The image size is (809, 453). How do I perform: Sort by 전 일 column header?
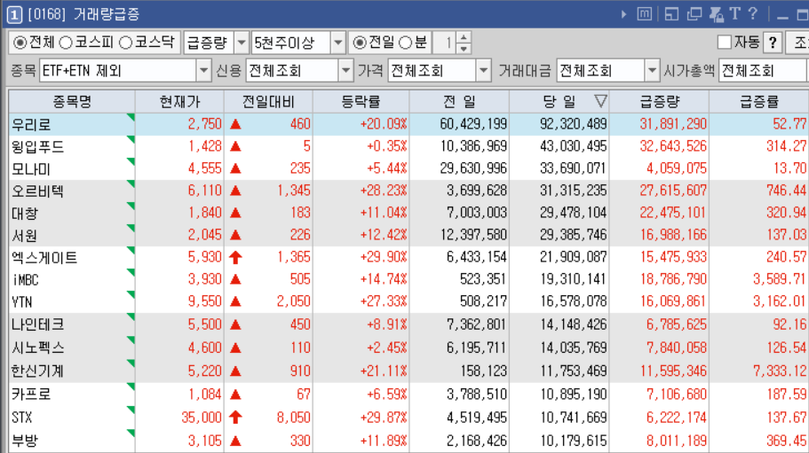tap(459, 101)
